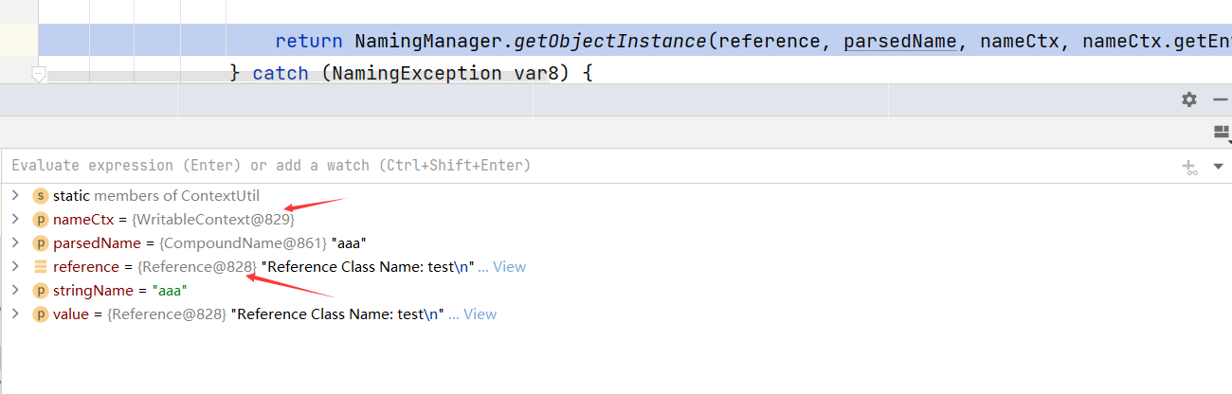
Task: Open the expression history dropdown arrow
Action: 1219,166
